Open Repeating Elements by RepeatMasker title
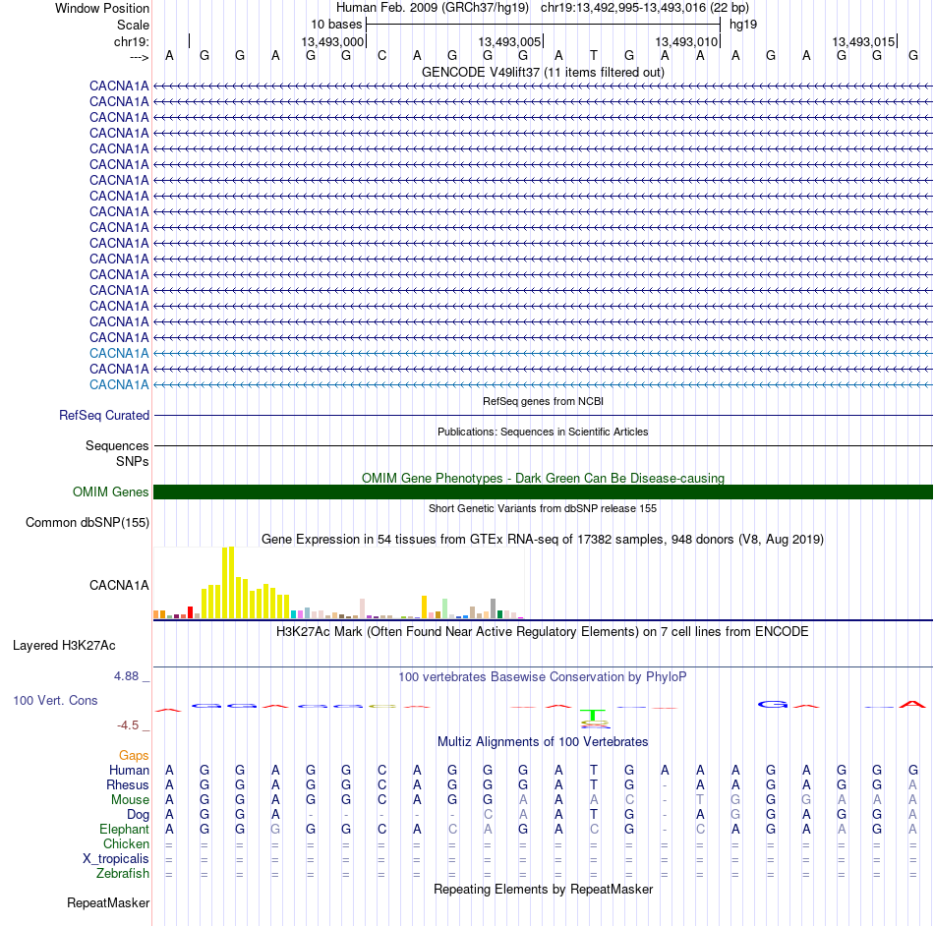 pos(543,889)
